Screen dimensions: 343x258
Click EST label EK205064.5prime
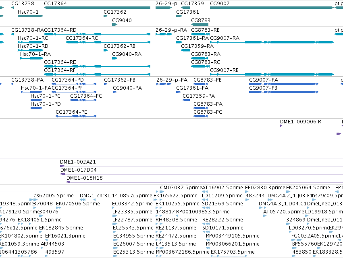(x=308, y=188)
